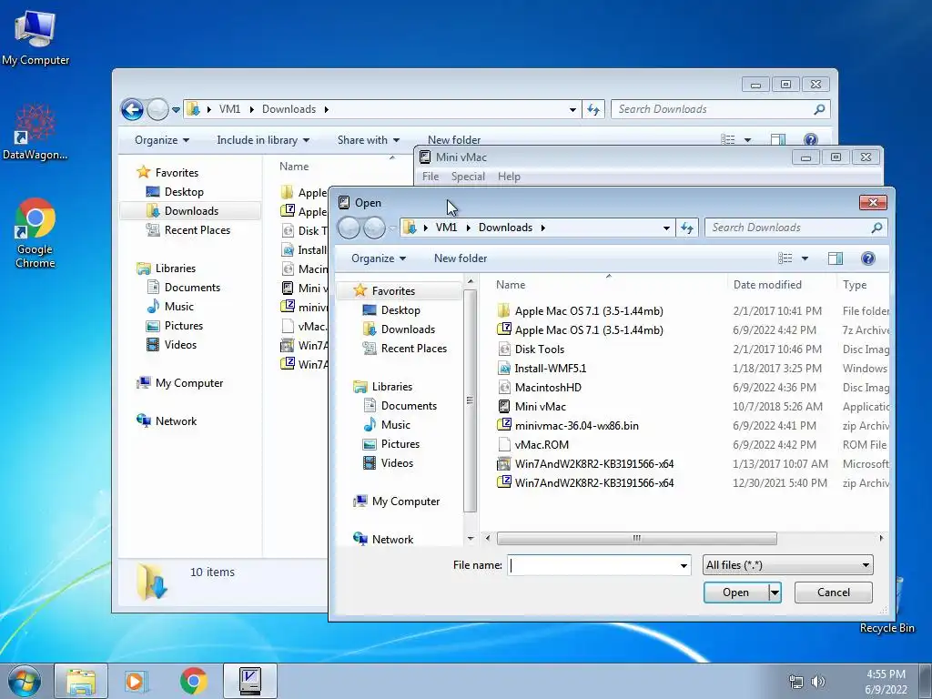Click the search magnifier in Open dialog
Viewport: 932px width, 699px height.
(876, 228)
